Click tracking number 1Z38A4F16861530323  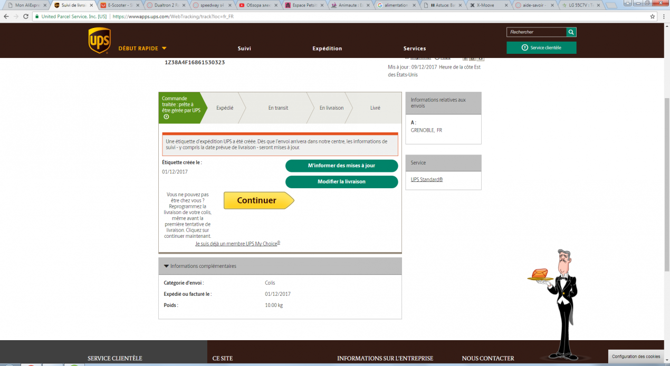pos(195,62)
